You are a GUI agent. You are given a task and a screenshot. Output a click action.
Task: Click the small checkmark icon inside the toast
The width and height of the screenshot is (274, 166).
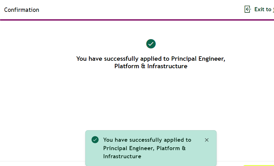click(x=95, y=140)
